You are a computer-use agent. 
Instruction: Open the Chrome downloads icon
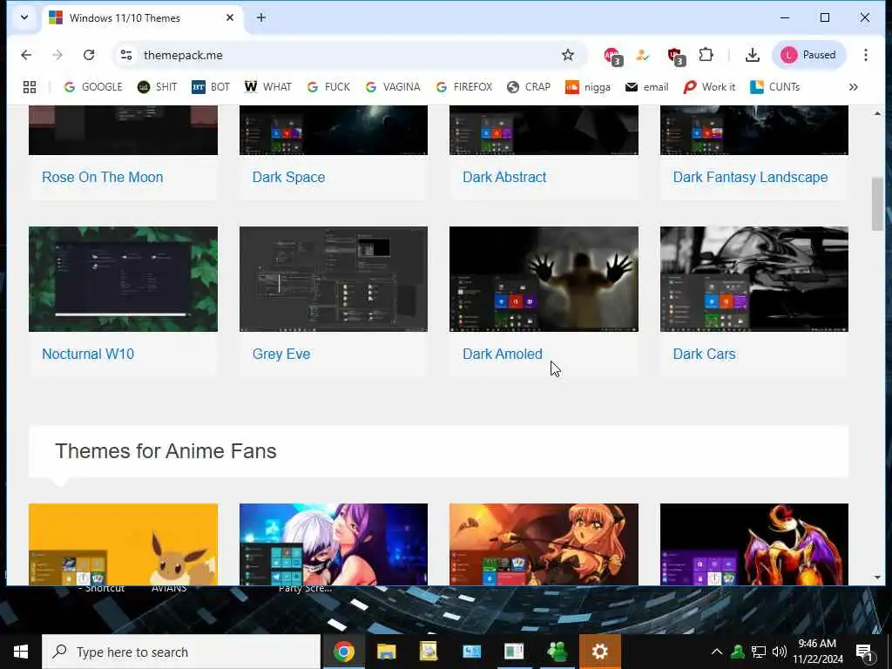tap(752, 55)
